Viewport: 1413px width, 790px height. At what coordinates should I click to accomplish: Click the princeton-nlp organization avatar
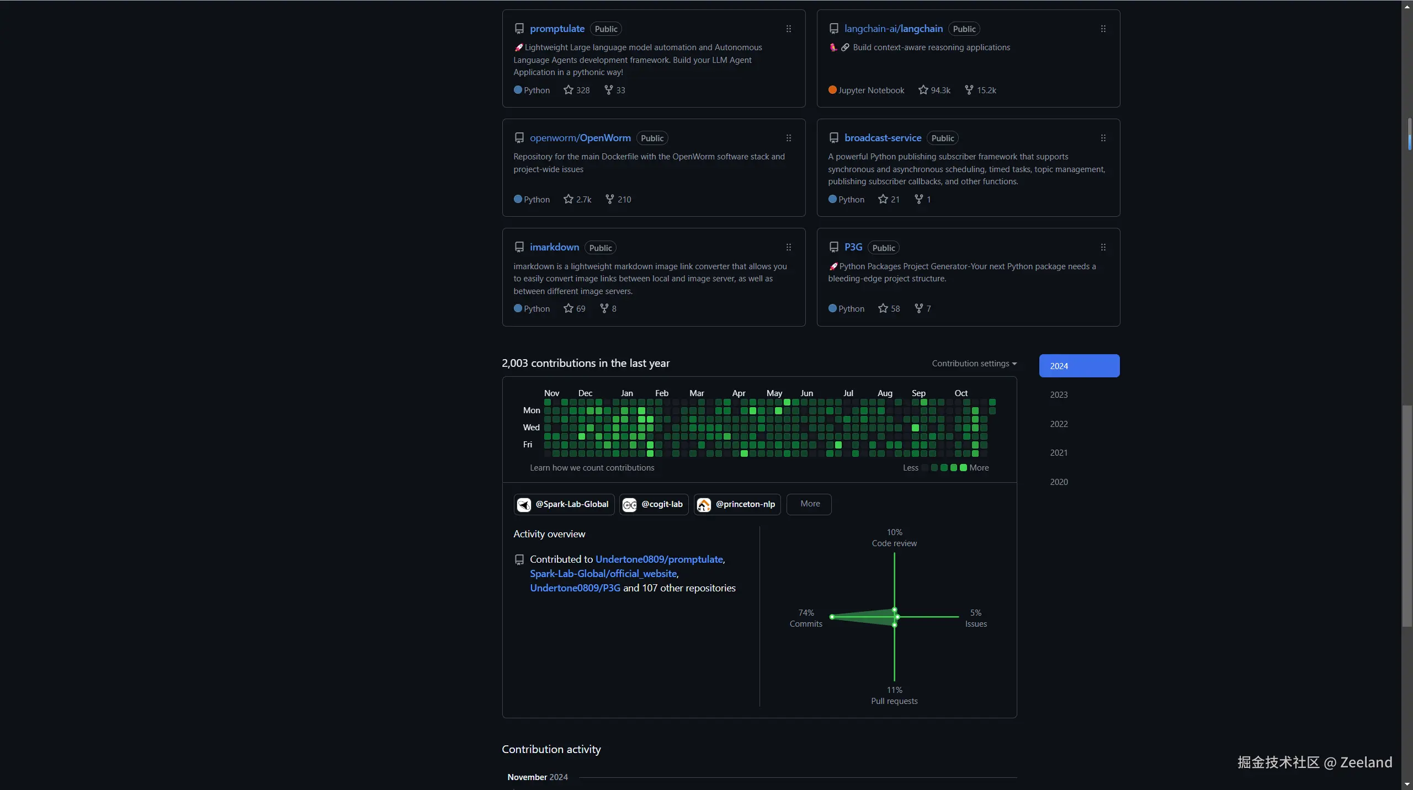(x=704, y=504)
